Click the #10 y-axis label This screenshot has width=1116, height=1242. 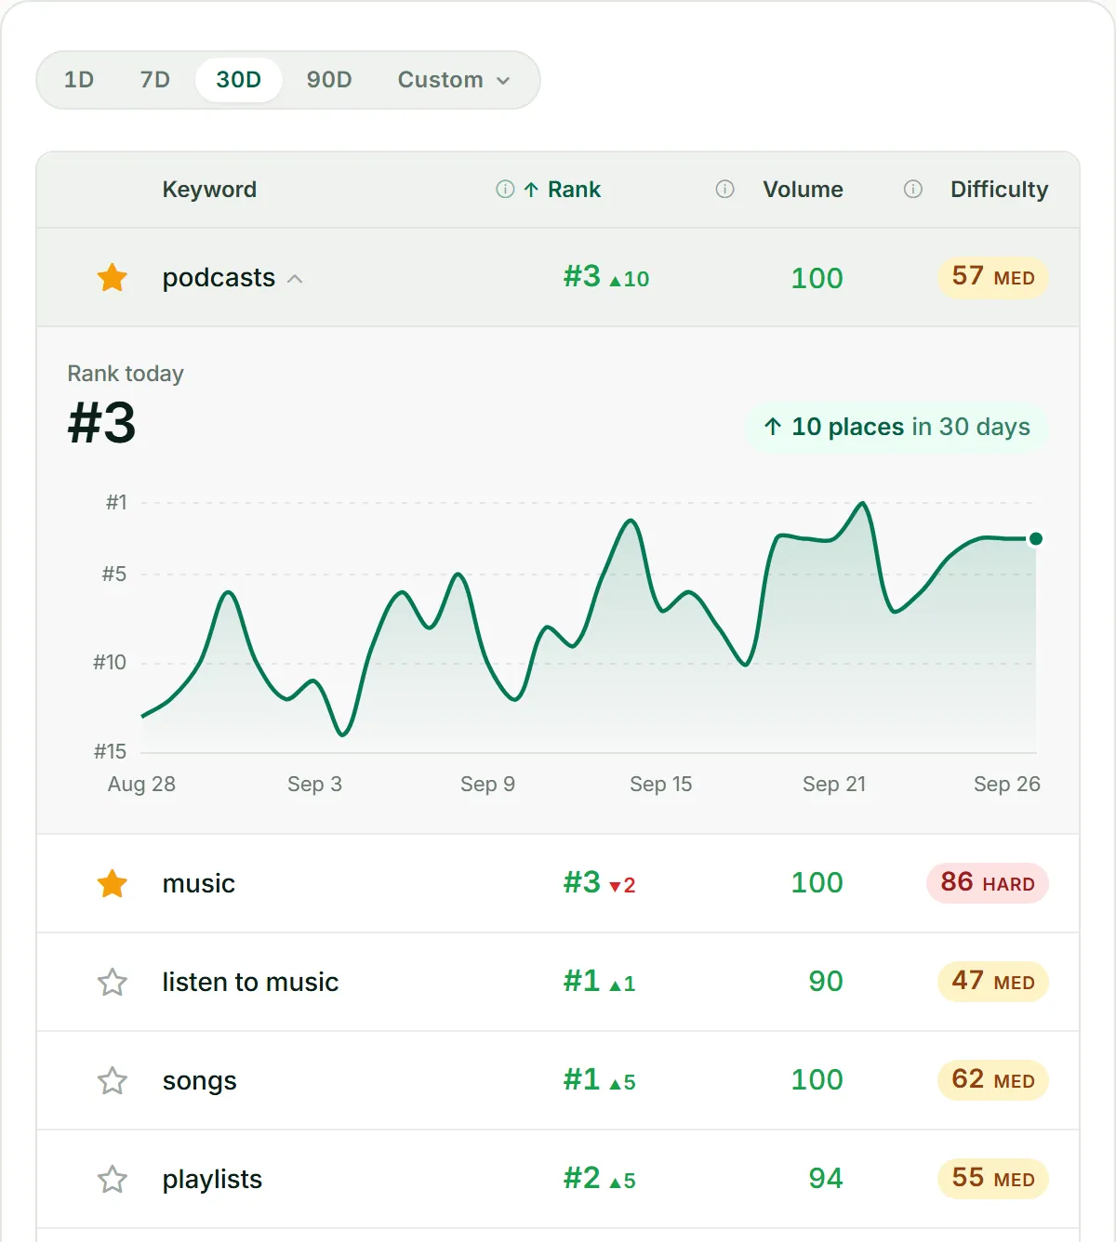pyautogui.click(x=110, y=663)
